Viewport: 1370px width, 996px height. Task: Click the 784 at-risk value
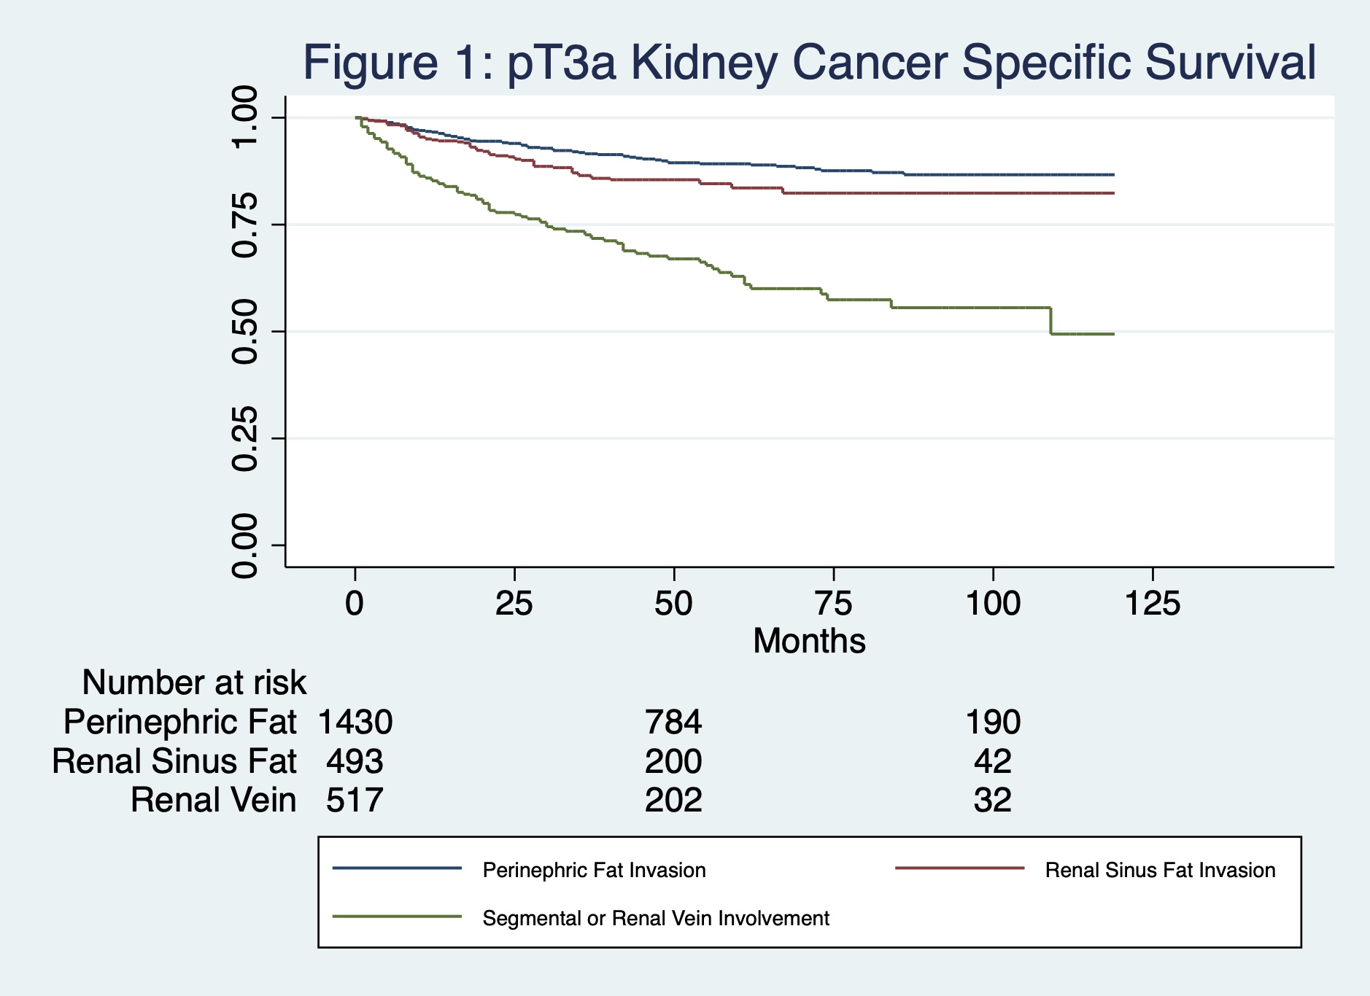tap(673, 723)
